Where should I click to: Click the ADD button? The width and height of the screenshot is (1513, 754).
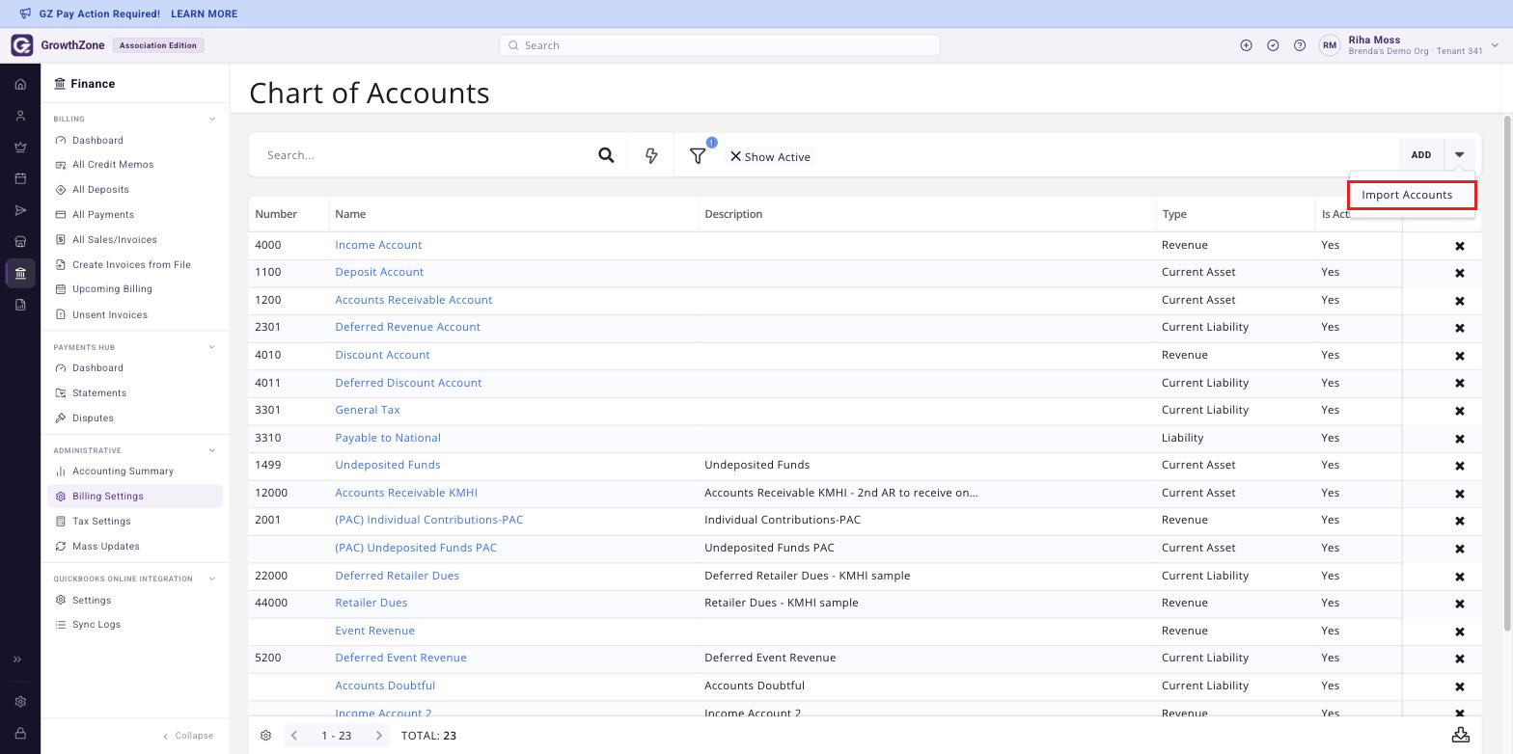point(1421,155)
